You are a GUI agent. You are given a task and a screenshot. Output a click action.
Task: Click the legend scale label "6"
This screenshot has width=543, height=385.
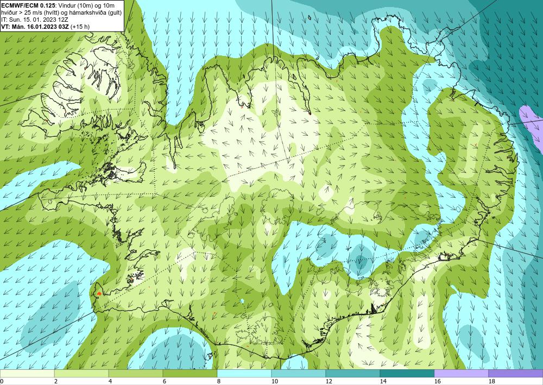point(165,382)
